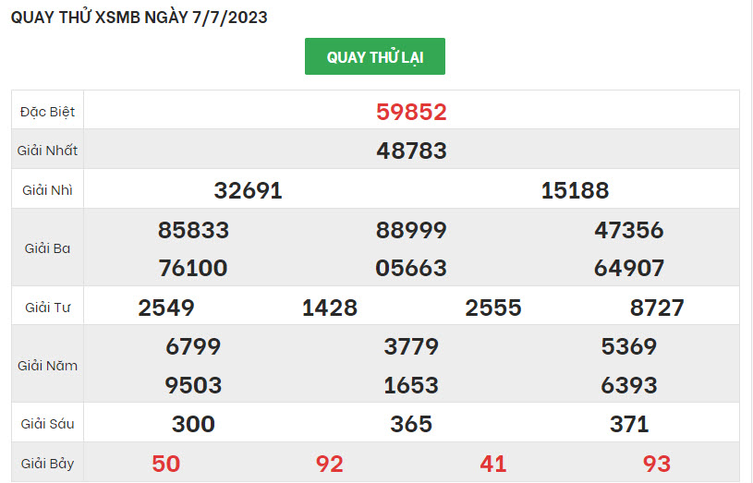Select the Giải Nhì row label

(x=47, y=190)
